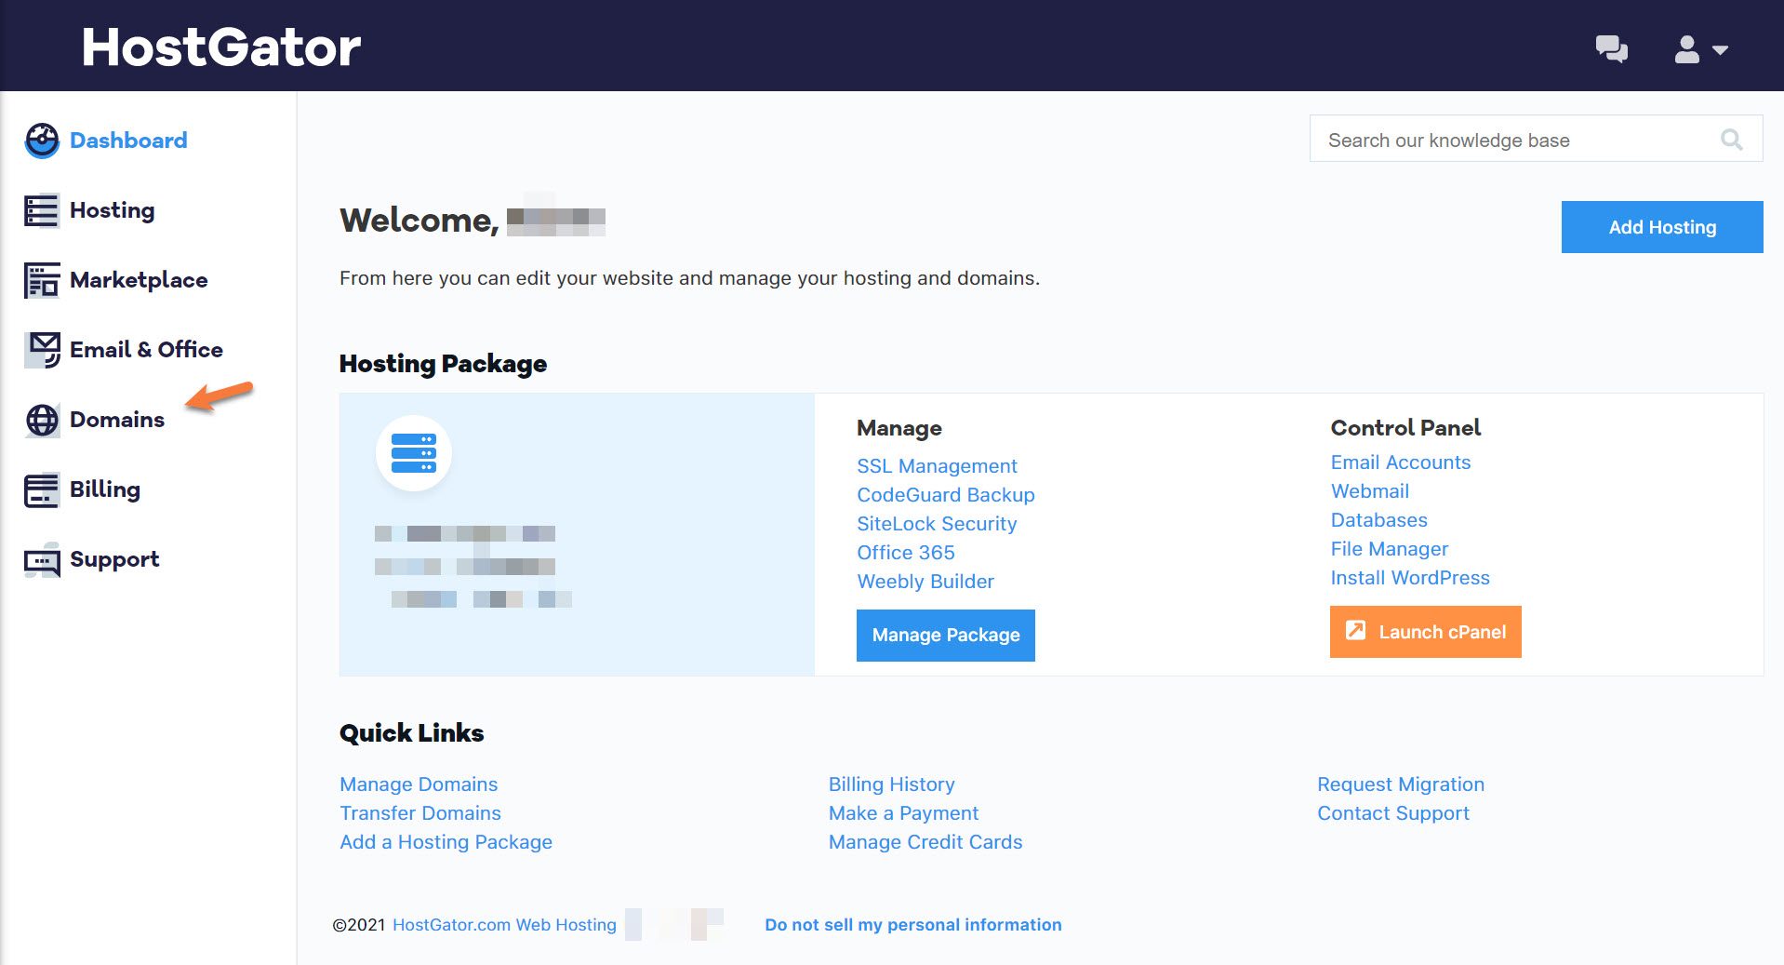
Task: Click the Email & Office envelope icon
Action: tap(42, 350)
